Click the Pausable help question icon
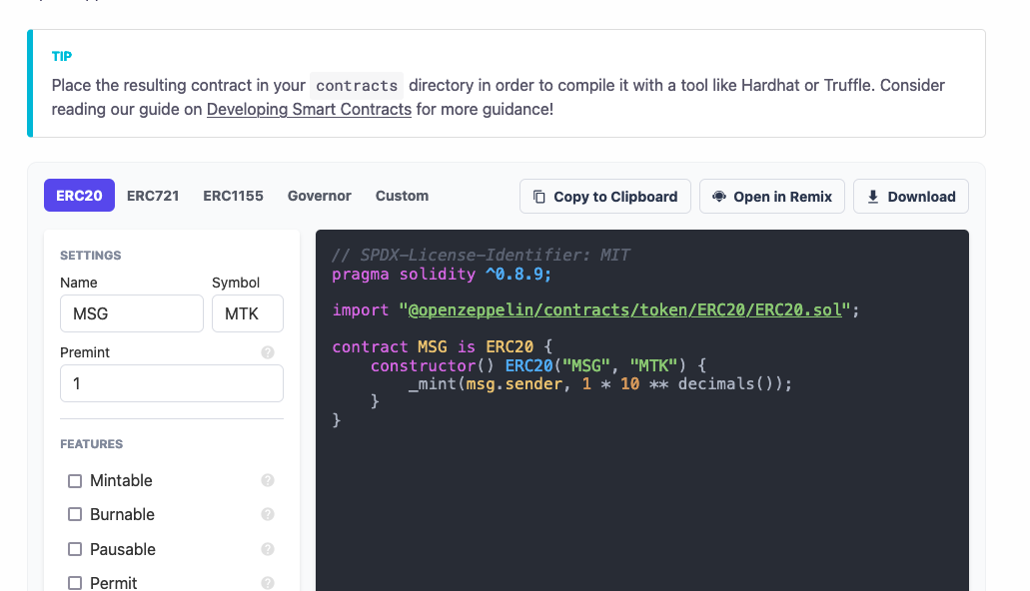1030x591 pixels. point(268,549)
